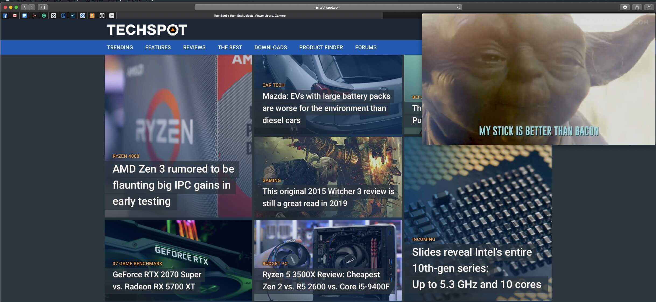Screen dimensions: 656x302
Task: Open the Share menu icon in toolbar
Action: pos(637,7)
